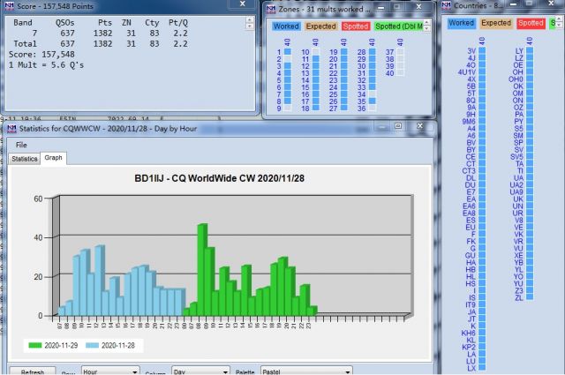Open the File menu in Statistics window

(21, 145)
